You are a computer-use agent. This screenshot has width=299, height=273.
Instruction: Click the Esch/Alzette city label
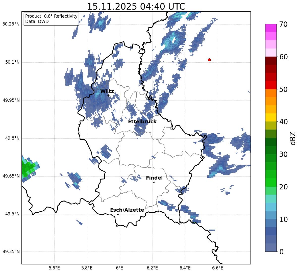[127, 210]
